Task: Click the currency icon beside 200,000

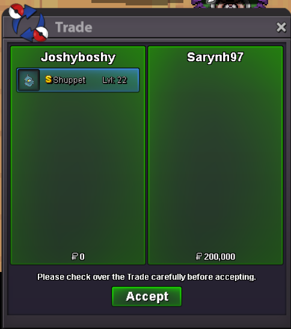Action: (199, 256)
